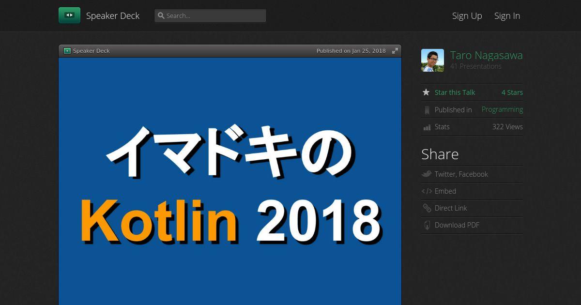Open the Sign In page
The width and height of the screenshot is (581, 305).
pos(507,15)
